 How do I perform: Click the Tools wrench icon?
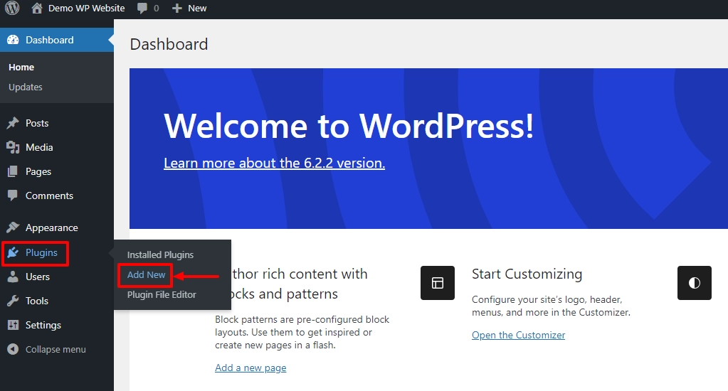coord(13,301)
